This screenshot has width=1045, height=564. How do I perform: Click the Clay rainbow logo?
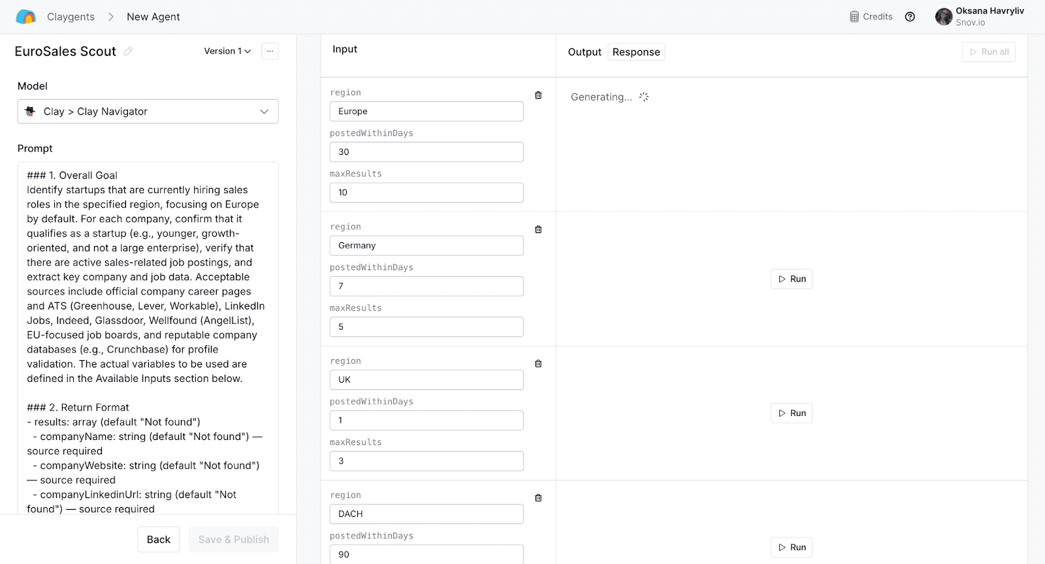(25, 17)
